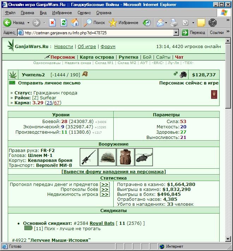The height and width of the screenshot is (251, 233).
Task: Refresh the page with green arrows icon
Action: point(64,23)
